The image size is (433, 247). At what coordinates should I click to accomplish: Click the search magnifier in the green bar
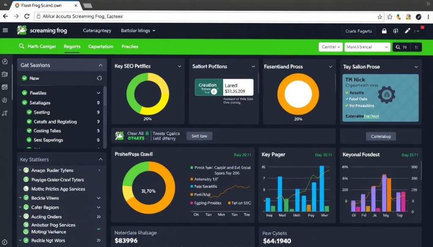click(22, 46)
